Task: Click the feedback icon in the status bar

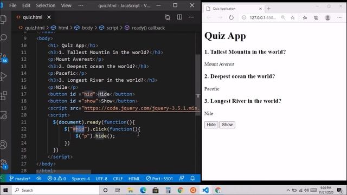Action: (182, 178)
